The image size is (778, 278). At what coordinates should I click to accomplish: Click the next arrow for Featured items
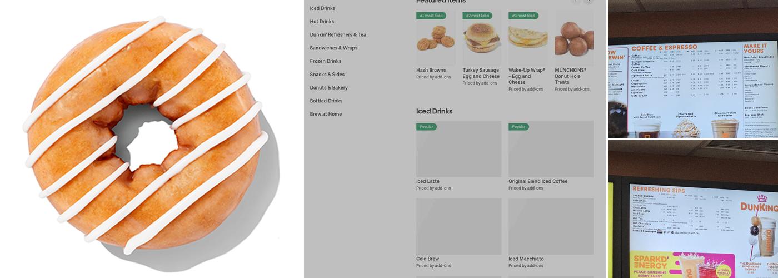tap(589, 2)
